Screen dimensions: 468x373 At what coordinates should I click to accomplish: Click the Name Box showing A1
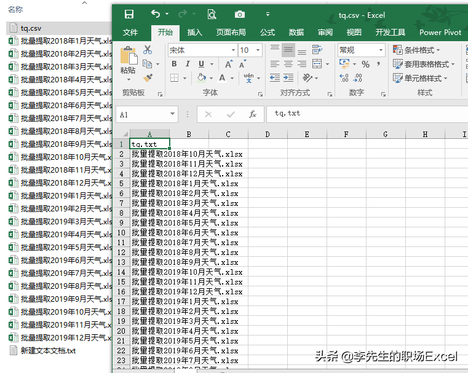[x=143, y=114]
